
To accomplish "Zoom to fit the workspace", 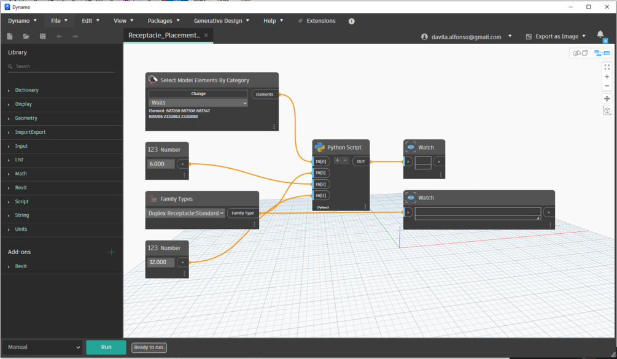I will (x=607, y=68).
